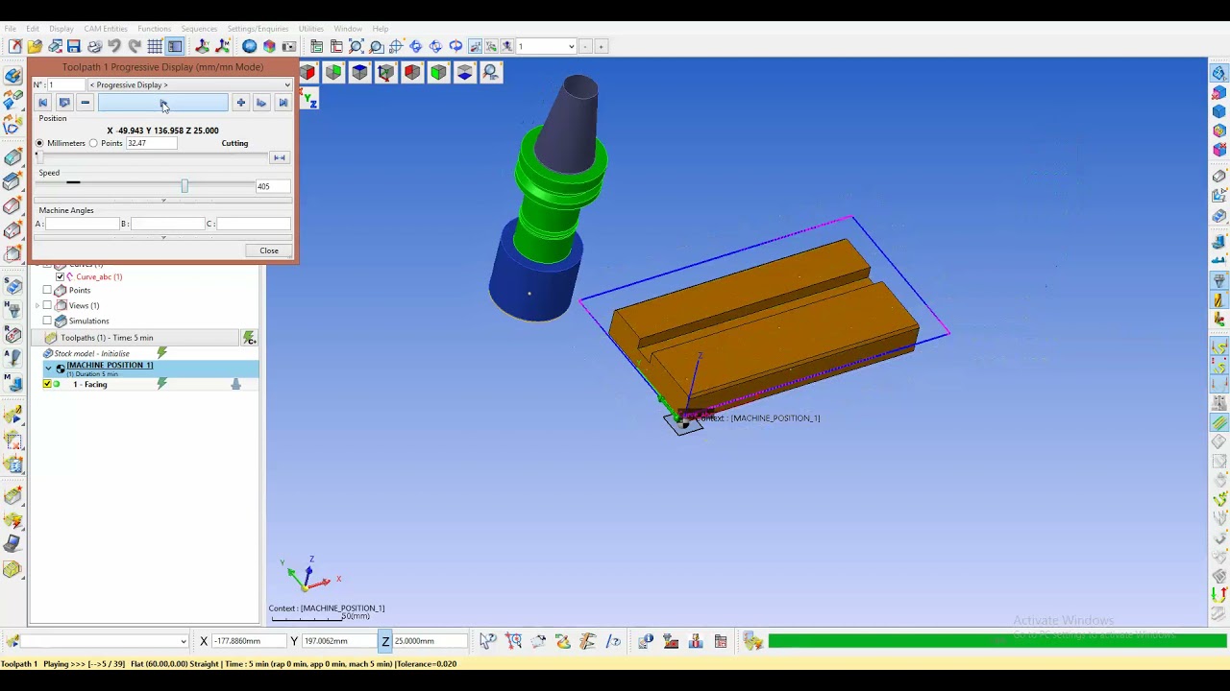Click the X coordinate field in status bar
Screen dimensions: 1230x691
250,641
